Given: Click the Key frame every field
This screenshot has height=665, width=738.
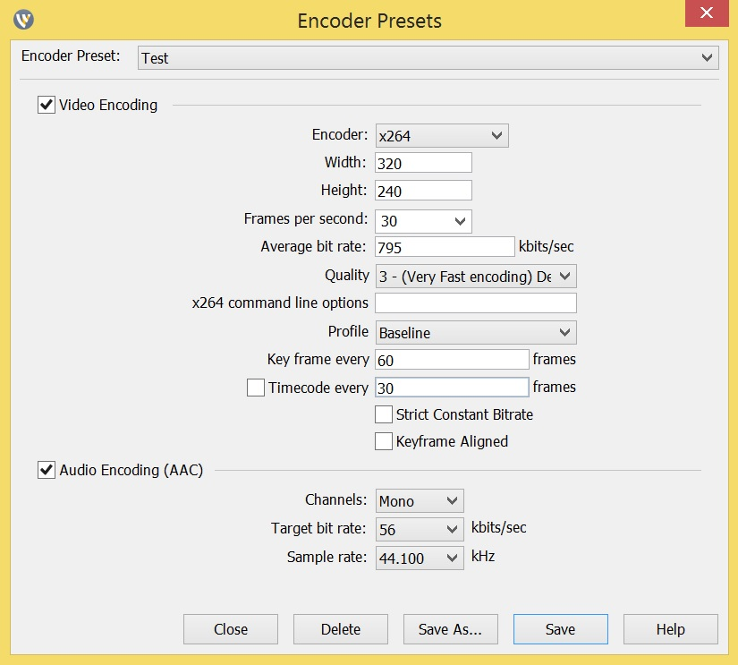Looking at the screenshot, I should tap(452, 360).
